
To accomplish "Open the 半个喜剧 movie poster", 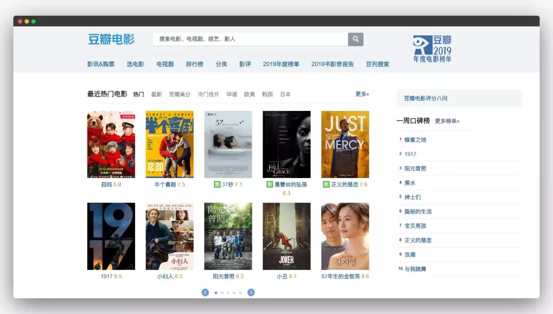I will click(x=169, y=145).
